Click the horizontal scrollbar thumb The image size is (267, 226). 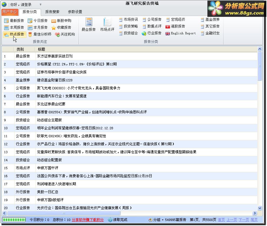pyautogui.click(x=64, y=213)
